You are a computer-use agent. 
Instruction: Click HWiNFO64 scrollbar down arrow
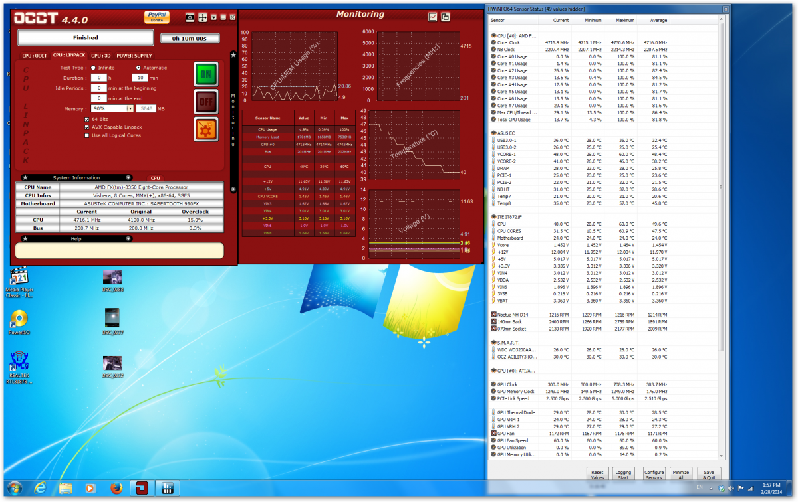click(x=722, y=455)
